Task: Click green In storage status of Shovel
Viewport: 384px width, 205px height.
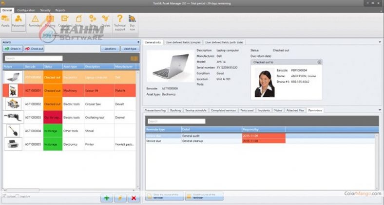Action: click(53, 131)
